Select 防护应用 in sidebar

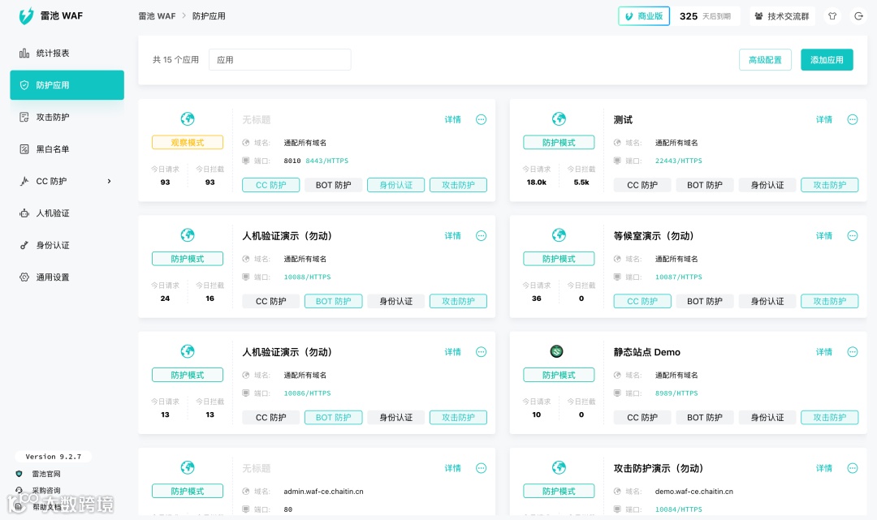click(x=67, y=85)
